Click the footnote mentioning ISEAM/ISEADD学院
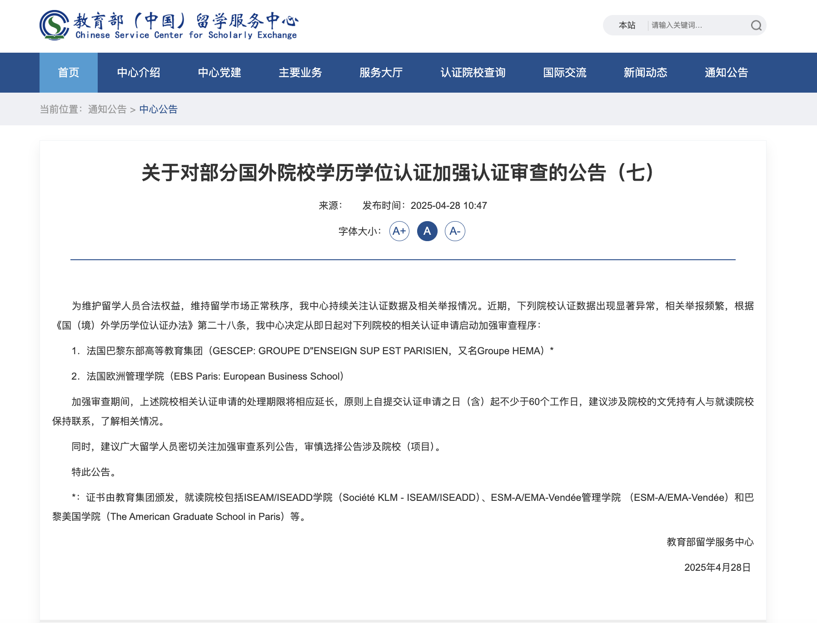Screen dimensions: 817x623 point(403,507)
